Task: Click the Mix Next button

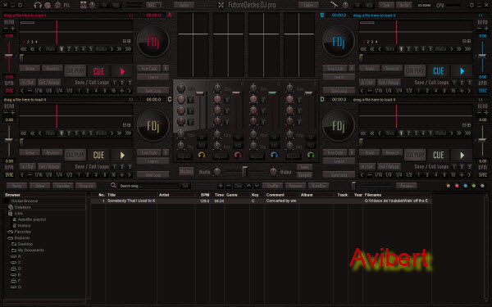Action: [186, 171]
